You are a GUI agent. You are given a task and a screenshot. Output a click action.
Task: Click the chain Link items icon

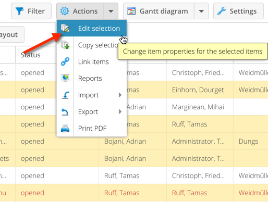pyautogui.click(x=65, y=61)
